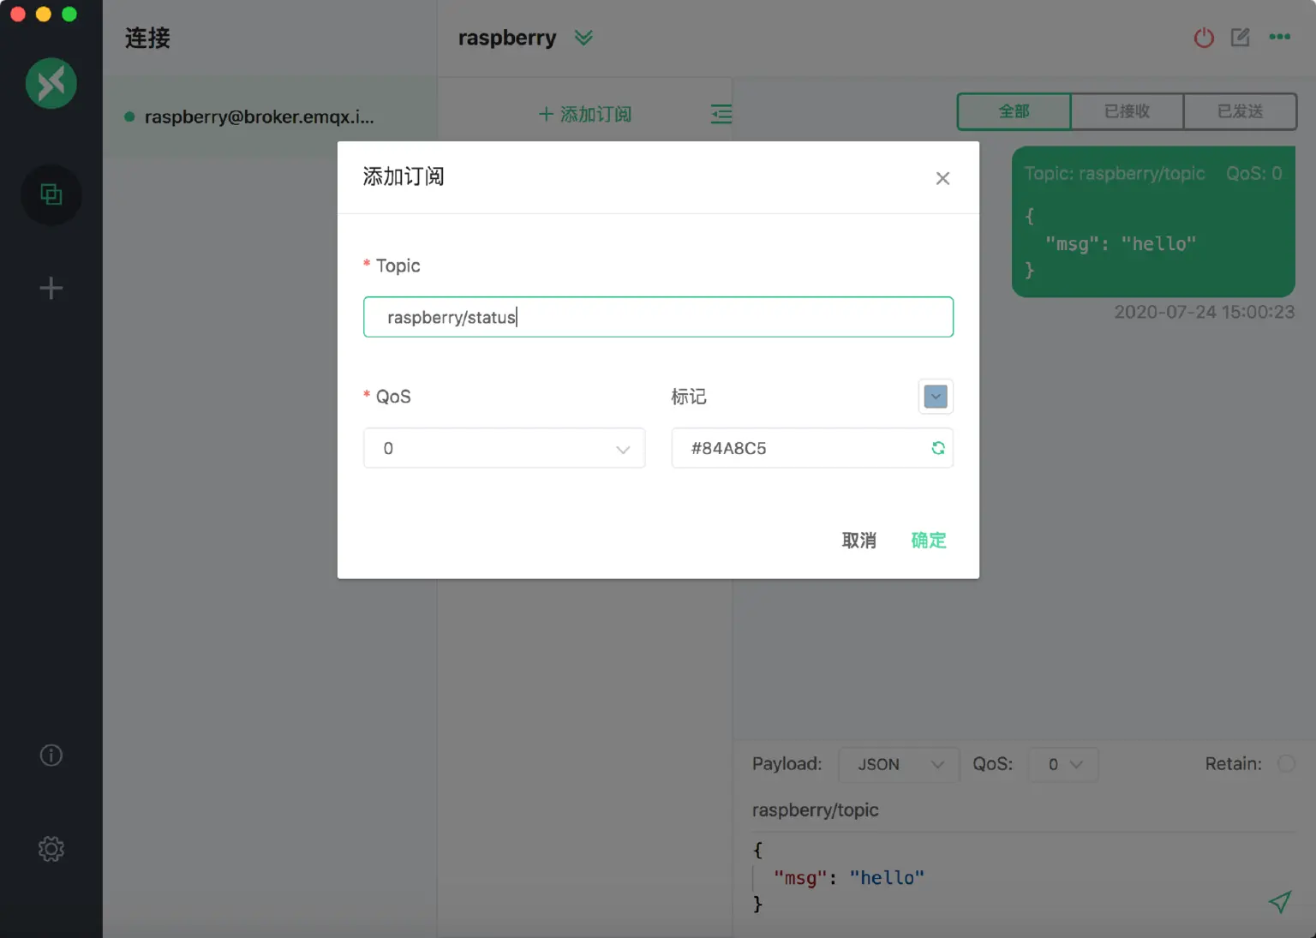This screenshot has height=938, width=1316.
Task: Toggle the Retain radio button
Action: tap(1286, 763)
